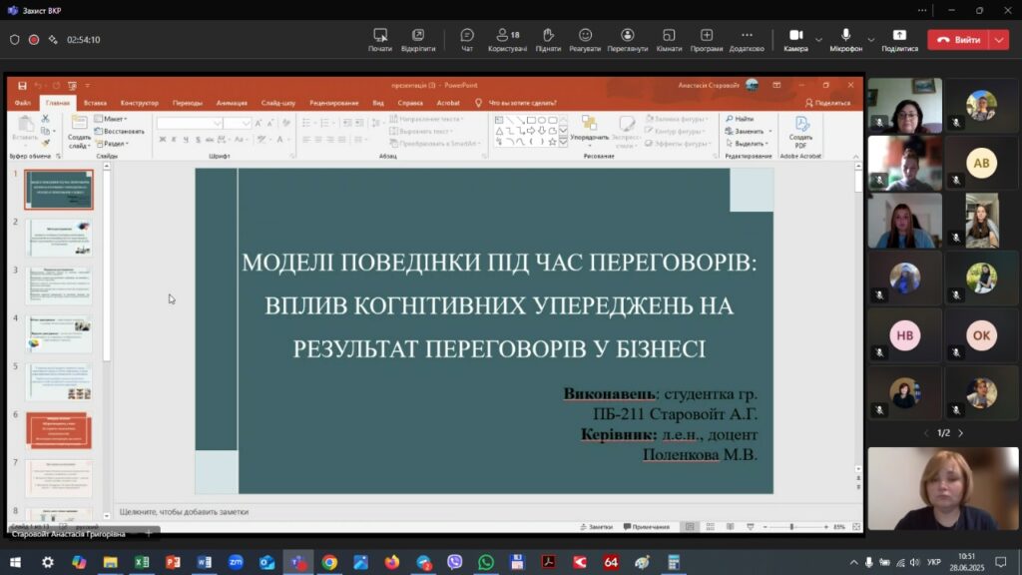Toggle the Мікрофон microphone mute
Screen dimensions: 1022x575
click(845, 39)
